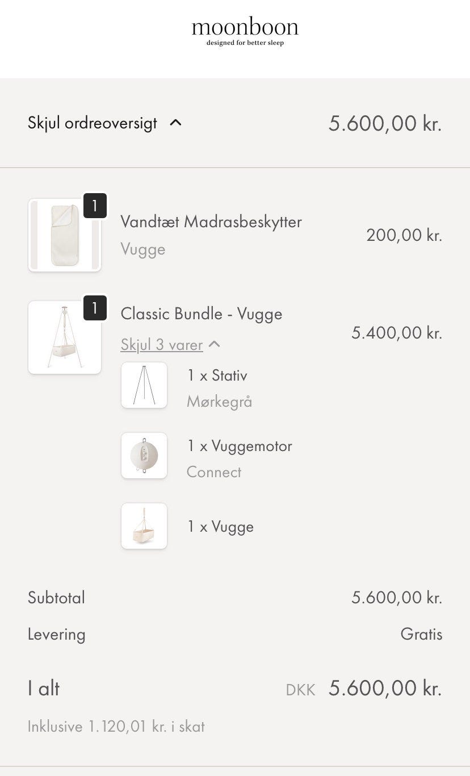Image resolution: width=470 pixels, height=776 pixels.
Task: Click chevron next to 'Skjul 3 varer'
Action: point(214,344)
